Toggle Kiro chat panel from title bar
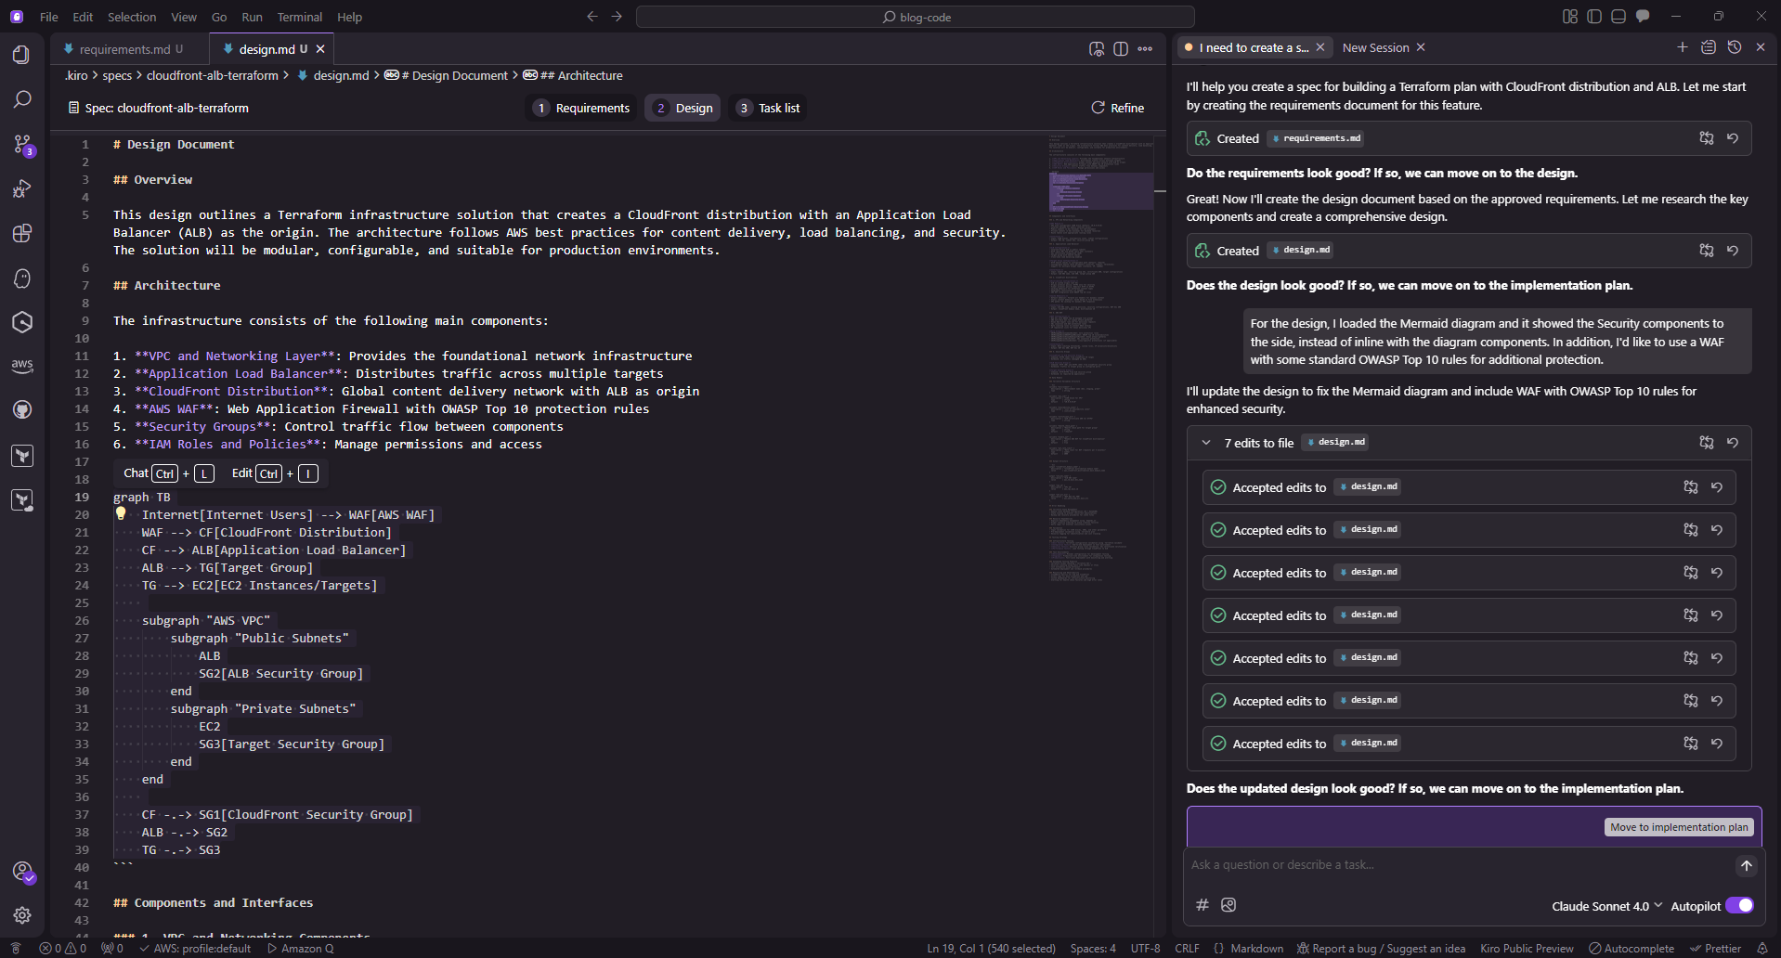 pos(1643,17)
